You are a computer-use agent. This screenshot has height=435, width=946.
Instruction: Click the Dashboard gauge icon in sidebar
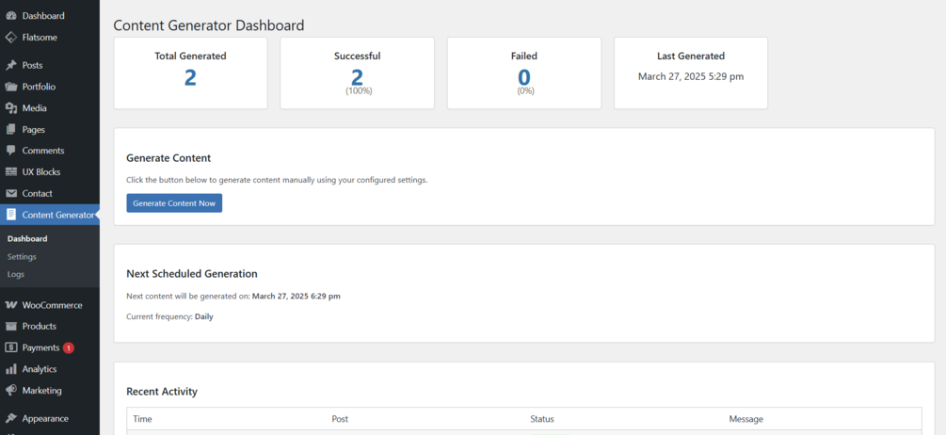tap(11, 16)
